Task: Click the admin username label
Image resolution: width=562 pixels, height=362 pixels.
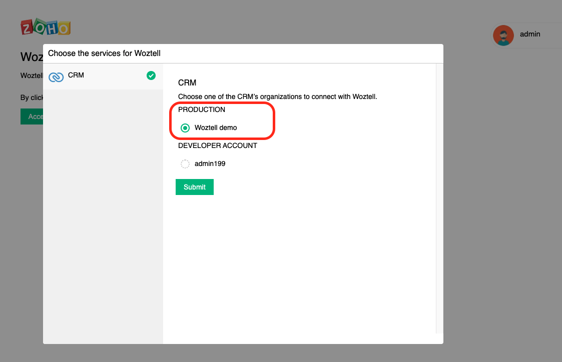Action: coord(530,34)
